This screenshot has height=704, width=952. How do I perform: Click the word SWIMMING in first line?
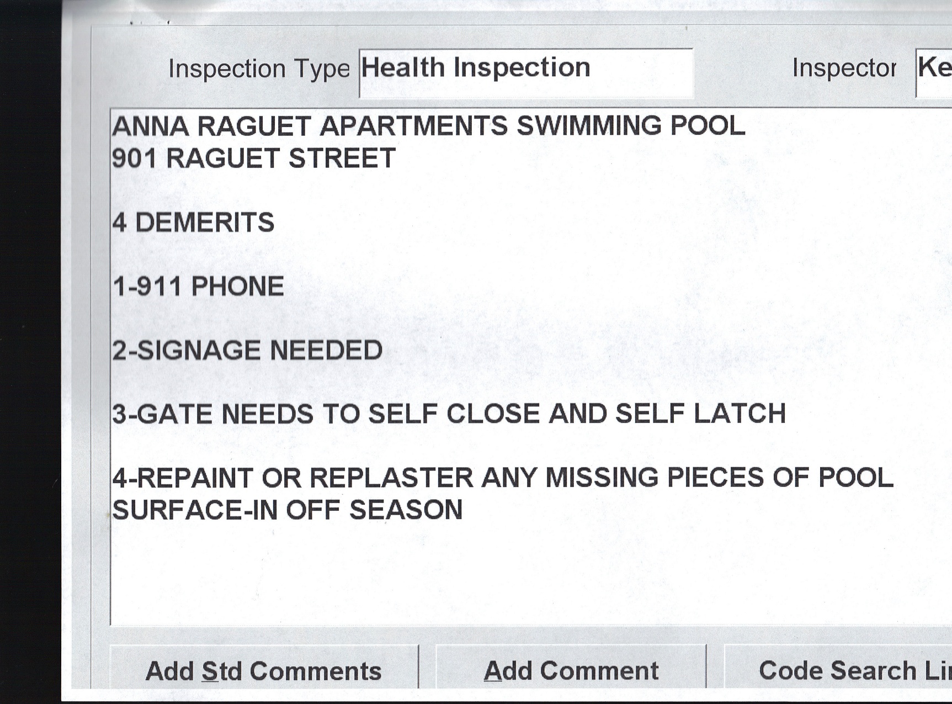[589, 126]
